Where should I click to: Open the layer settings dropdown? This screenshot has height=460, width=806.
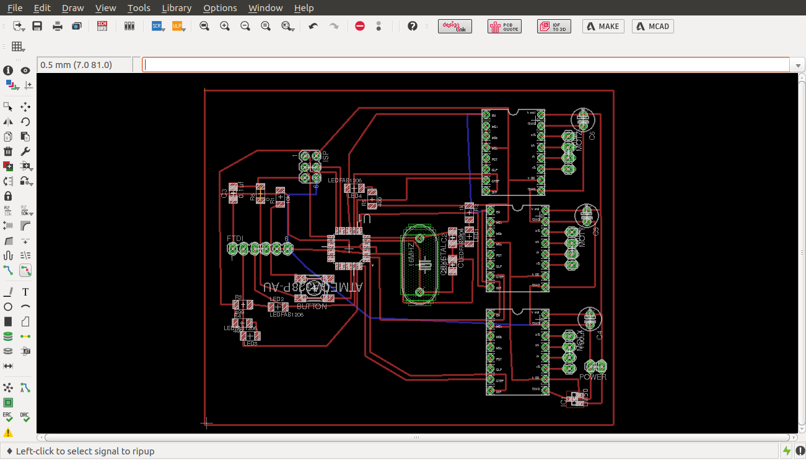coord(12,85)
